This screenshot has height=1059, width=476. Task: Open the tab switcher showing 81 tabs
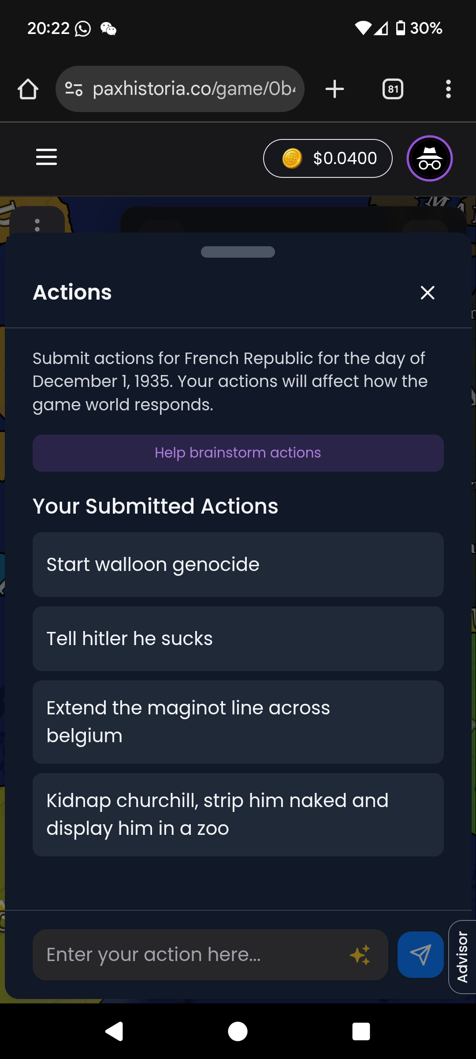click(x=393, y=89)
